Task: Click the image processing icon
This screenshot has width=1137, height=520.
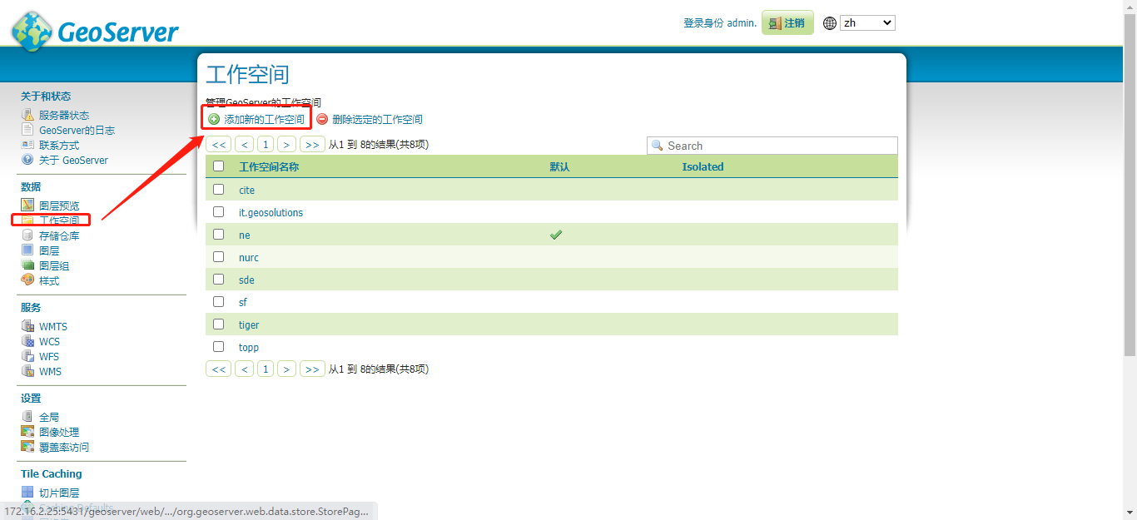Action: [27, 432]
